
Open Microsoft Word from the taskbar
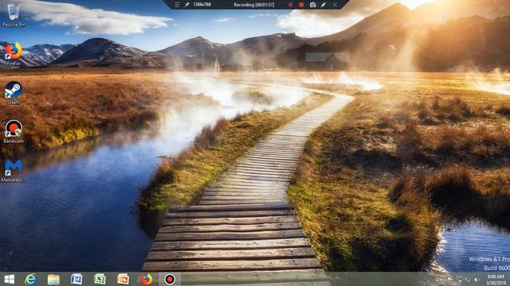76,279
